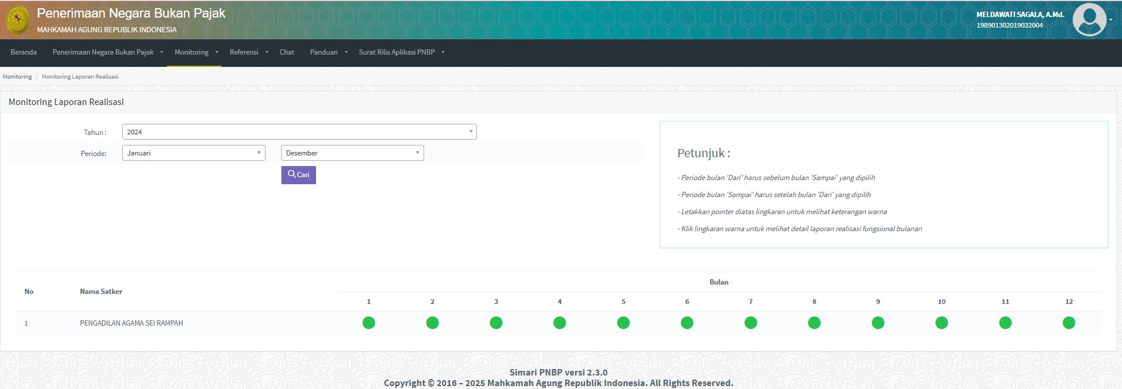Open month 10 realisasi green circle
This screenshot has width=1122, height=389.
coord(942,323)
